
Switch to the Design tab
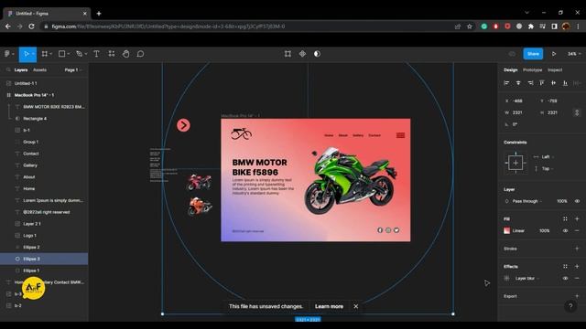point(511,69)
